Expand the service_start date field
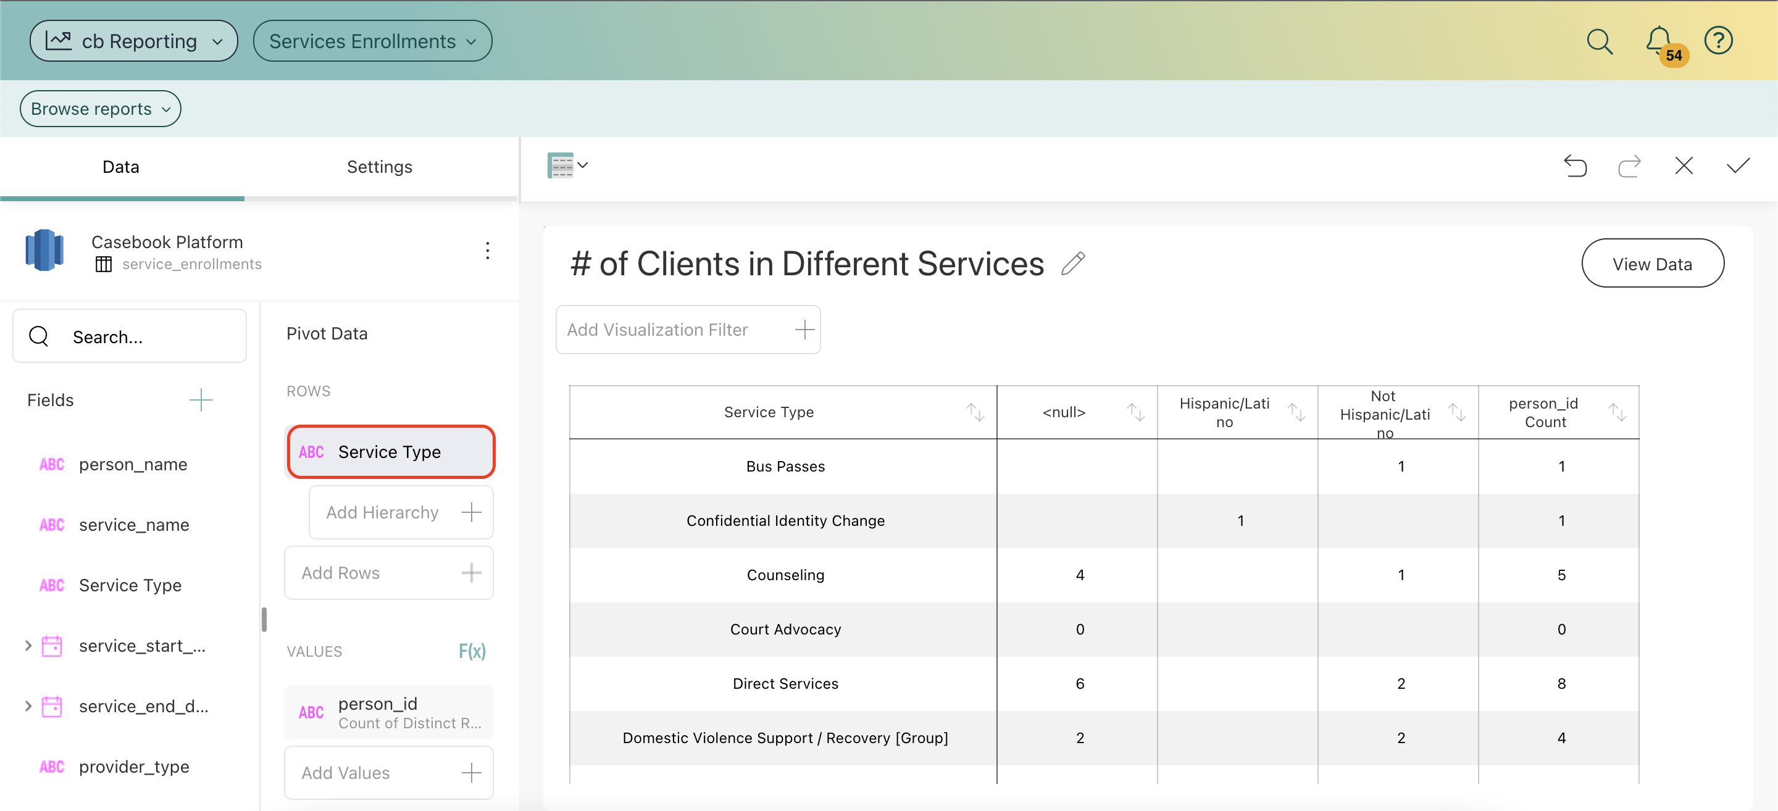This screenshot has width=1778, height=811. (28, 646)
